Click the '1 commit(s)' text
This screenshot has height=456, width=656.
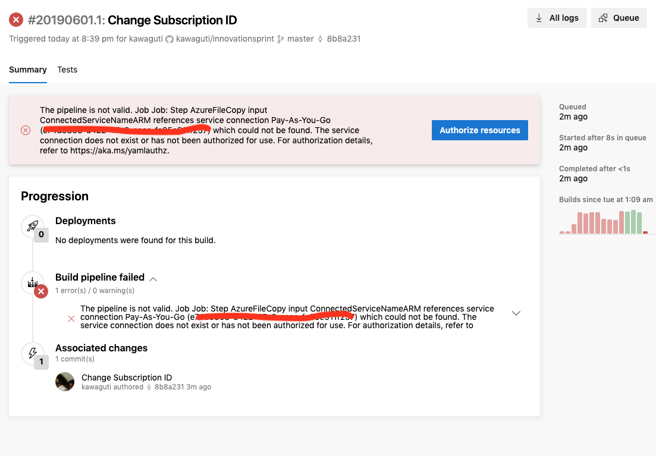point(75,359)
